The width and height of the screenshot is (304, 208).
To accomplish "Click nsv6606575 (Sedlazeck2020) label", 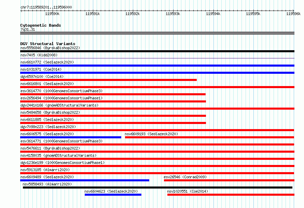I will tap(47, 134).
